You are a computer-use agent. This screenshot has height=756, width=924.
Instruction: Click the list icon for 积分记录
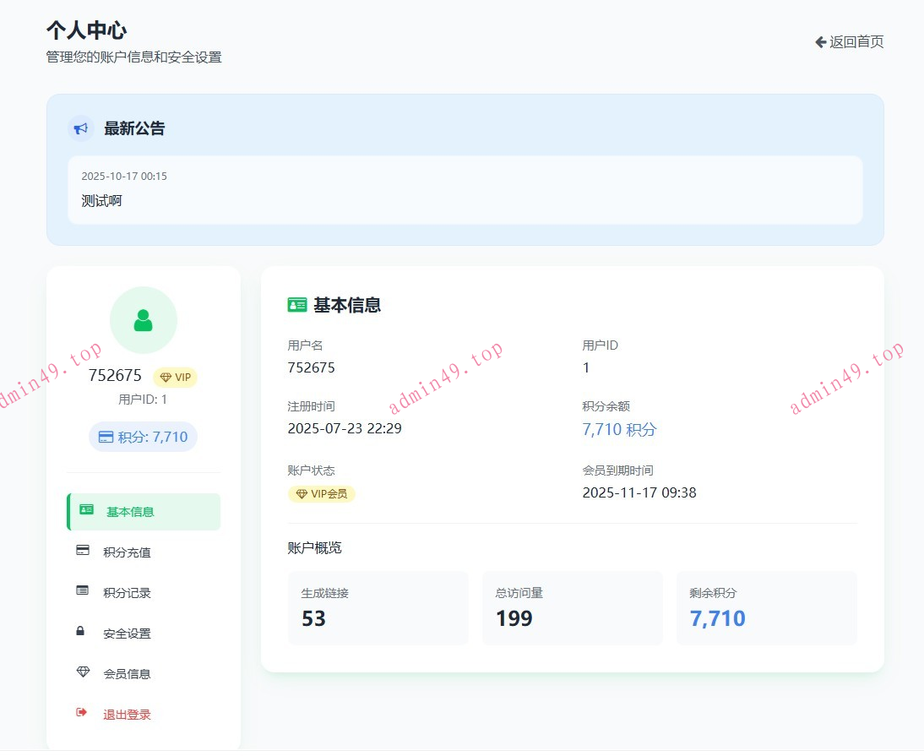(83, 591)
